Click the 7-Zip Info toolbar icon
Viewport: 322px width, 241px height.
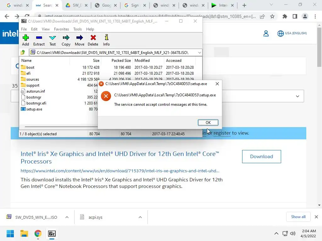106,40
